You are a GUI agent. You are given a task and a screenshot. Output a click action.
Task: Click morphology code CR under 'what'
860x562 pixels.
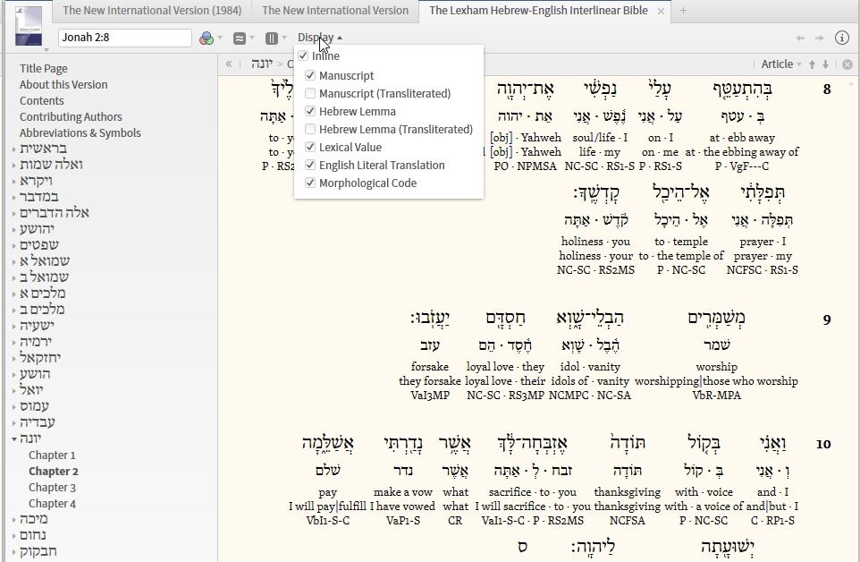[455, 520]
